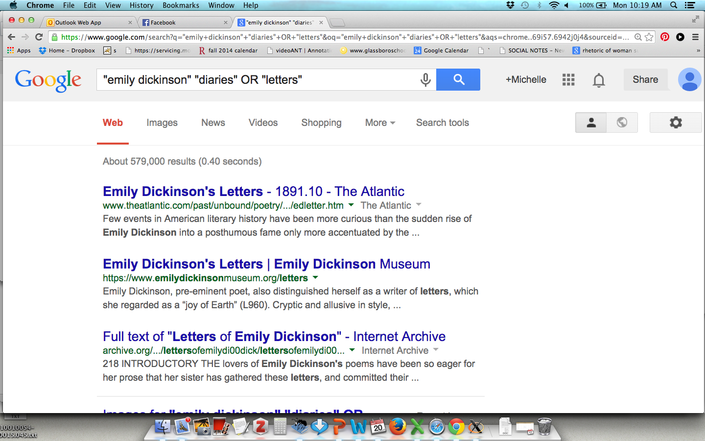Open the Chrome hamburger menu
705x441 pixels.
click(695, 37)
